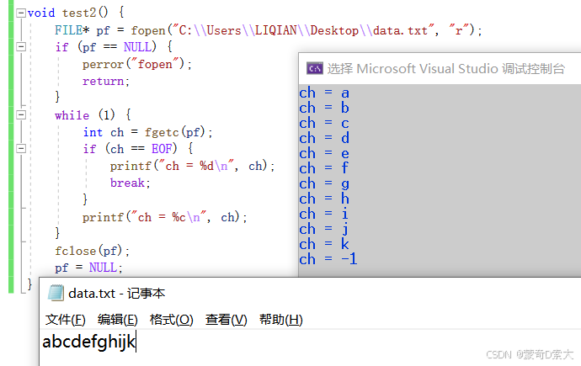The height and width of the screenshot is (366, 581).
Task: Click console output line ch = i
Action: click(x=324, y=214)
